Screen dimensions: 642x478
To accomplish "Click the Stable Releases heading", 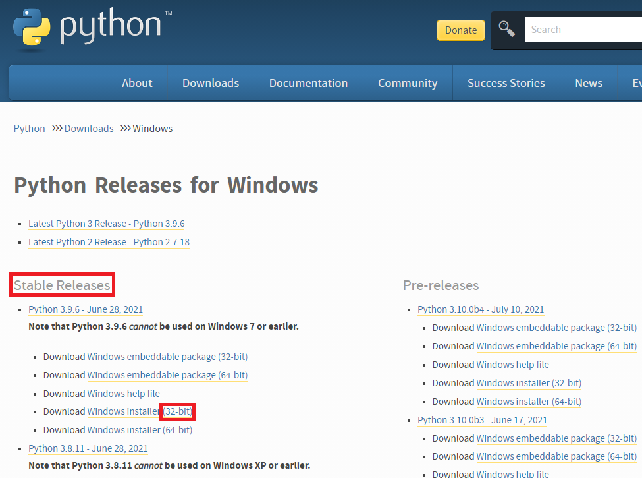I will click(63, 285).
